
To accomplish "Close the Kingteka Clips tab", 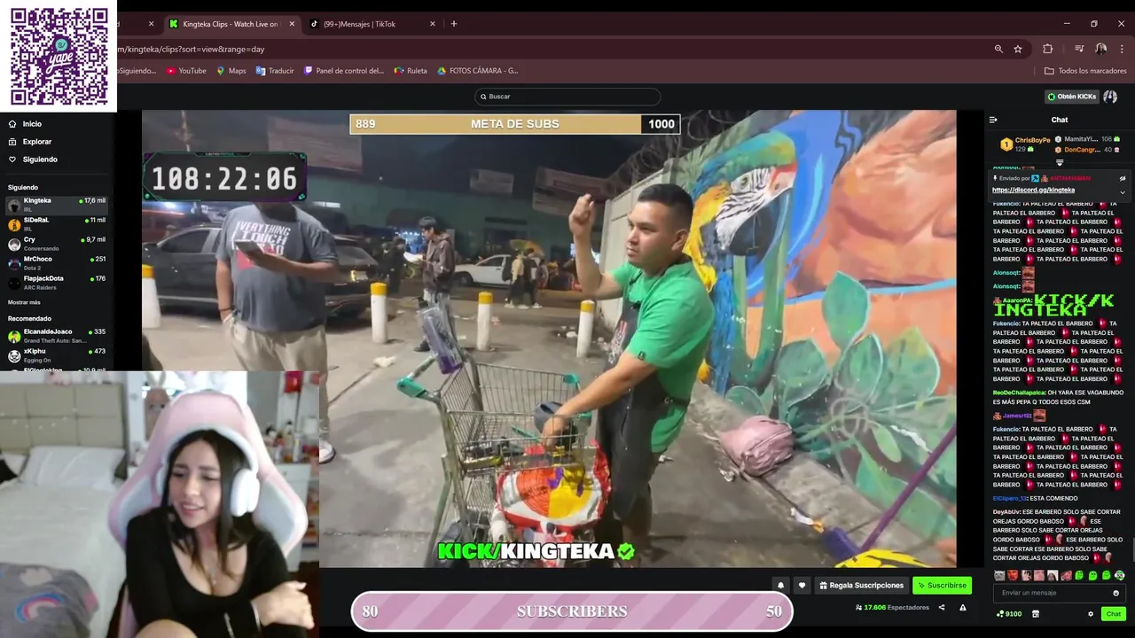I will 292,24.
